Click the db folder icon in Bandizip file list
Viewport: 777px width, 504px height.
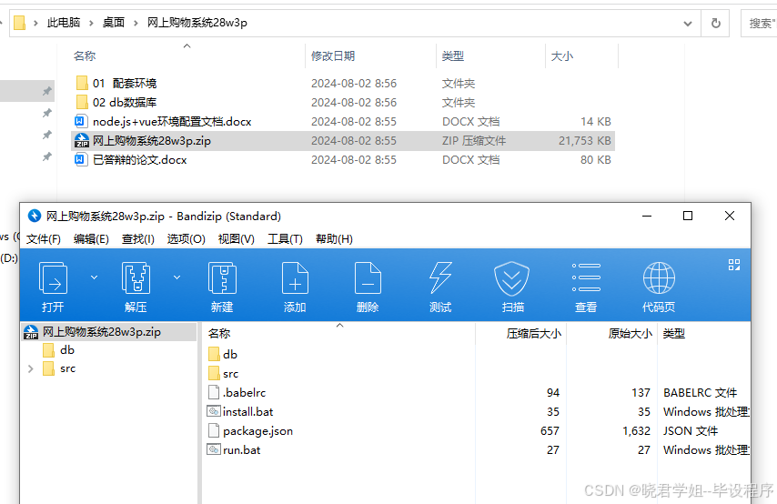tap(214, 354)
